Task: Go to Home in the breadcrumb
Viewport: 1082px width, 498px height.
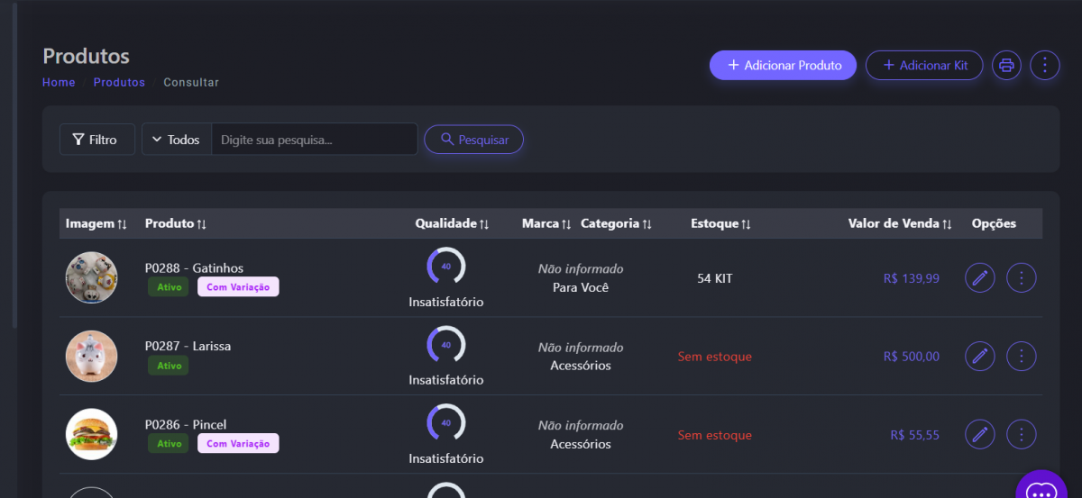Action: pos(59,83)
